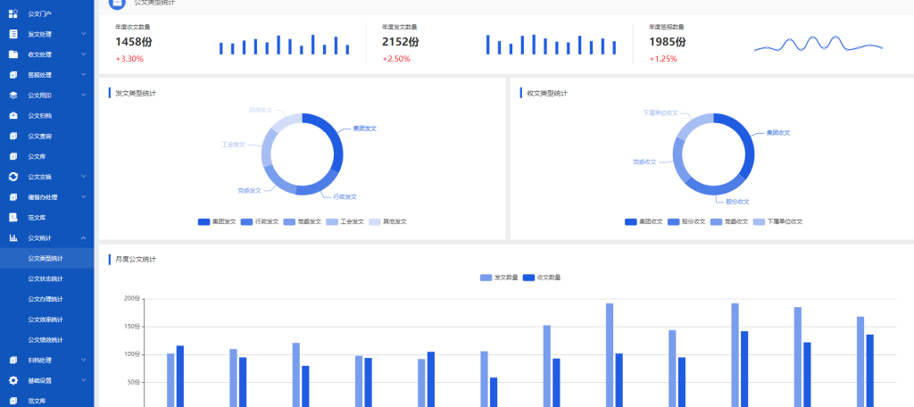This screenshot has width=914, height=407.
Task: Click the 收文处理 folder icon
Action: [x=12, y=54]
